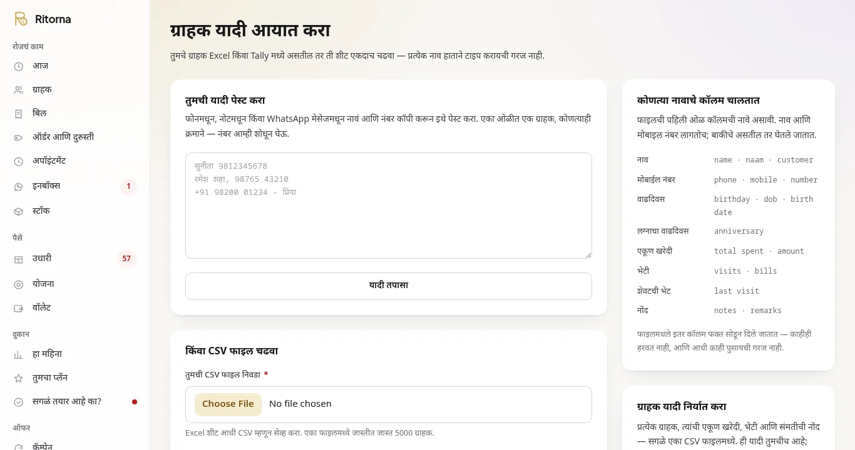This screenshot has width=855, height=450.
Task: Open the आज menu item
Action: click(75, 66)
